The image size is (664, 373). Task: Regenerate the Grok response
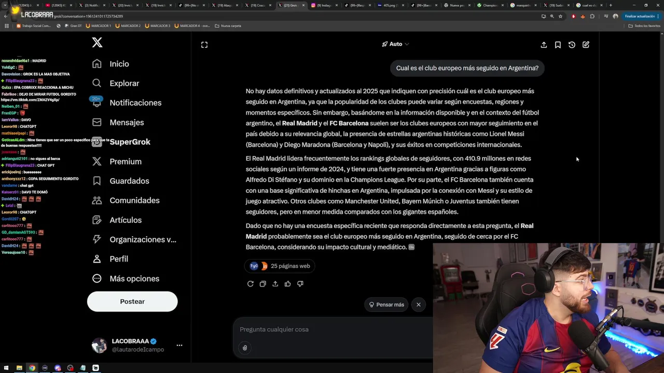(x=250, y=284)
